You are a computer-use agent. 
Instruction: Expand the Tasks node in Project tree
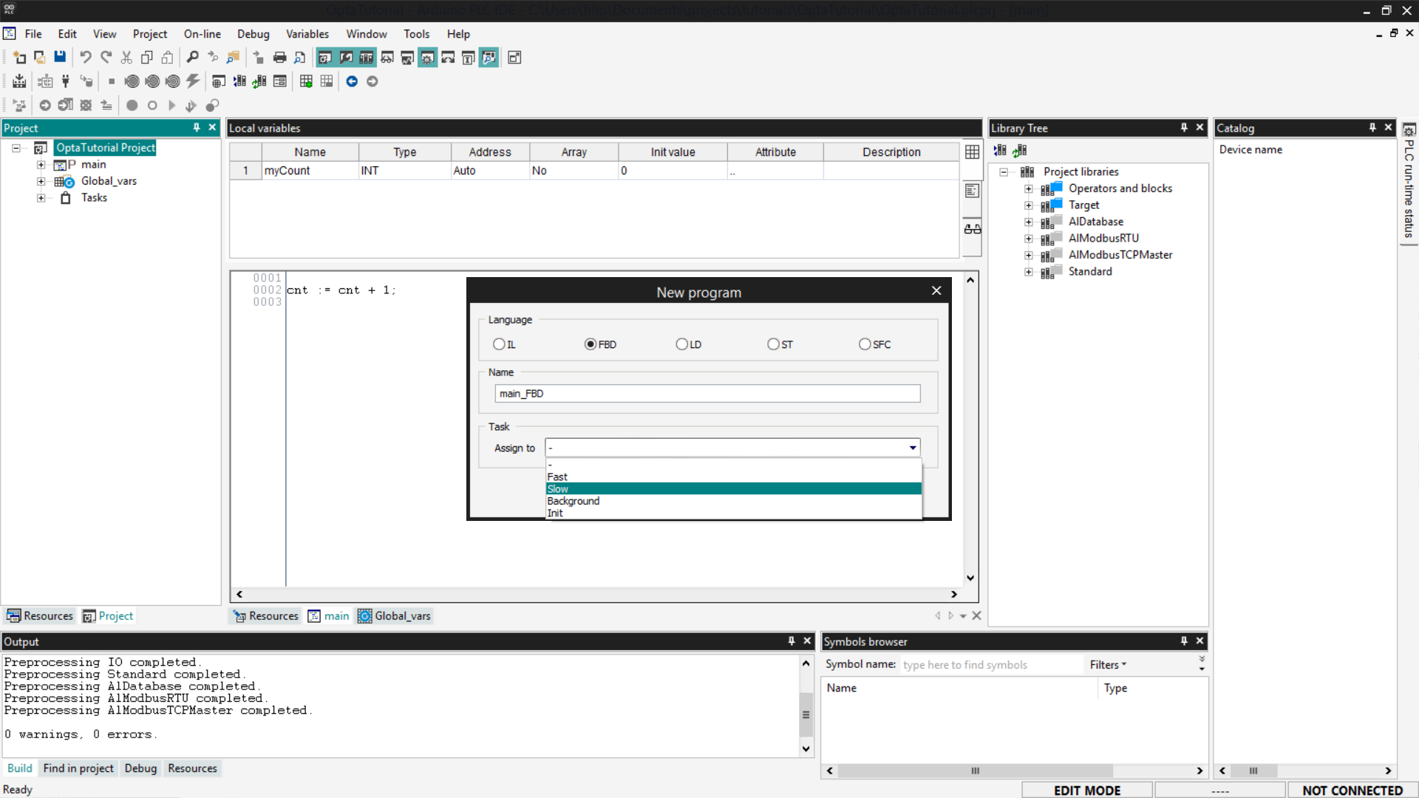41,198
